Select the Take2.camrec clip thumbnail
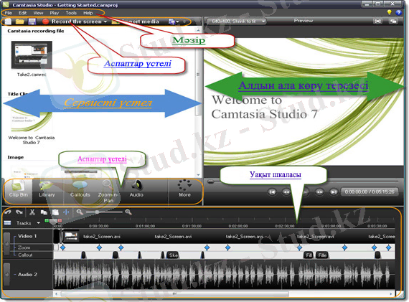The image size is (409, 302). click(x=32, y=55)
